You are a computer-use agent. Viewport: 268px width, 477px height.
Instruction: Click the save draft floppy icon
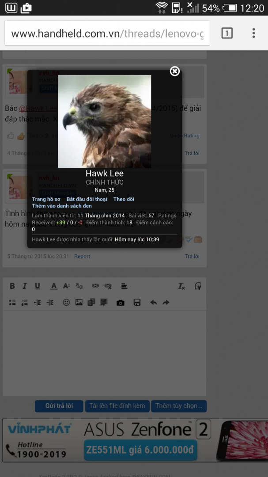[x=137, y=302]
